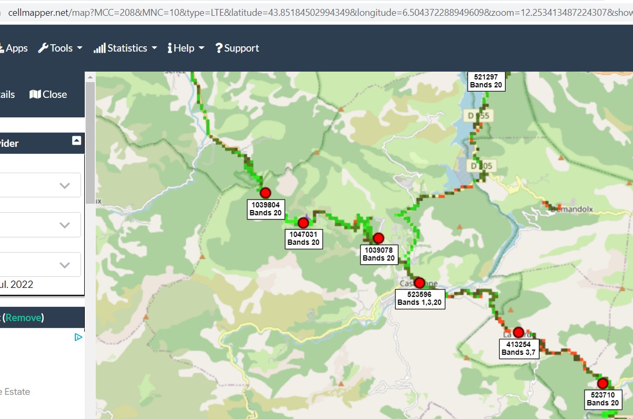
Task: Click the Remove ads link
Action: point(23,317)
